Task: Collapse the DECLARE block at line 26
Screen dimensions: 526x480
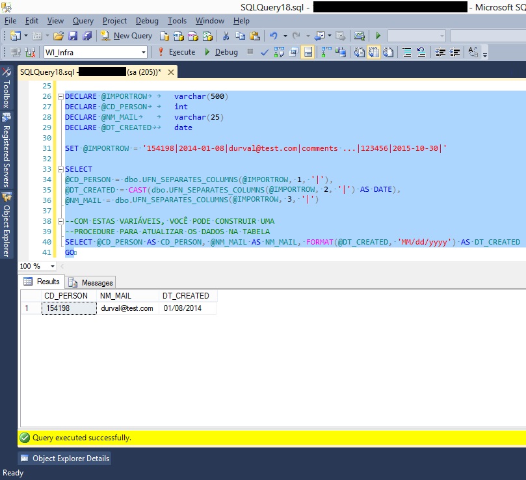Action: (60, 97)
